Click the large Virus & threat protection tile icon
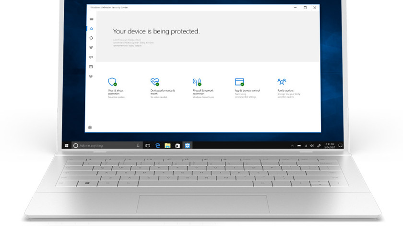Image resolution: width=403 pixels, height=226 pixels. 112,82
